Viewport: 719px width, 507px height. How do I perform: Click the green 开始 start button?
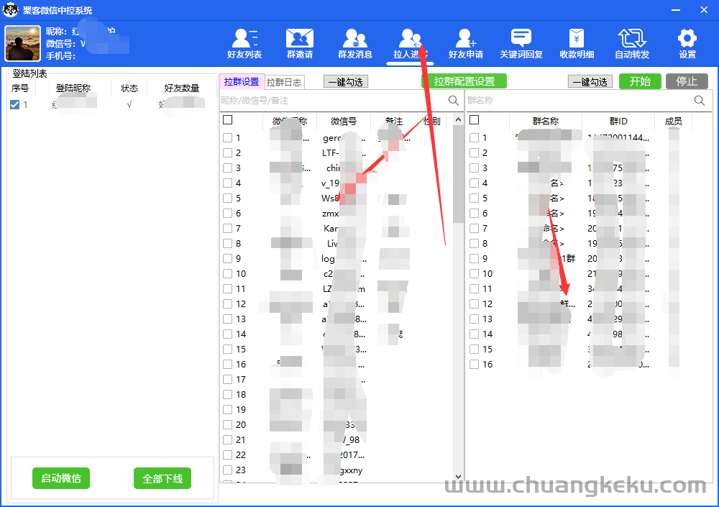[640, 81]
